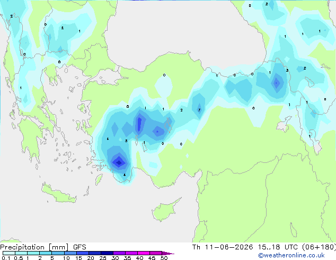
Task: Click the above-50 arrow tip of legend
Action: [168, 253]
